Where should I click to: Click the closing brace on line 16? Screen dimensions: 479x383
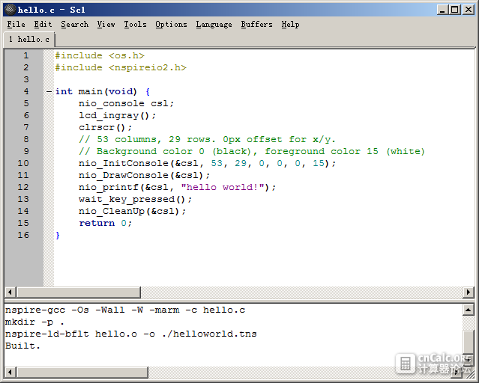58,235
